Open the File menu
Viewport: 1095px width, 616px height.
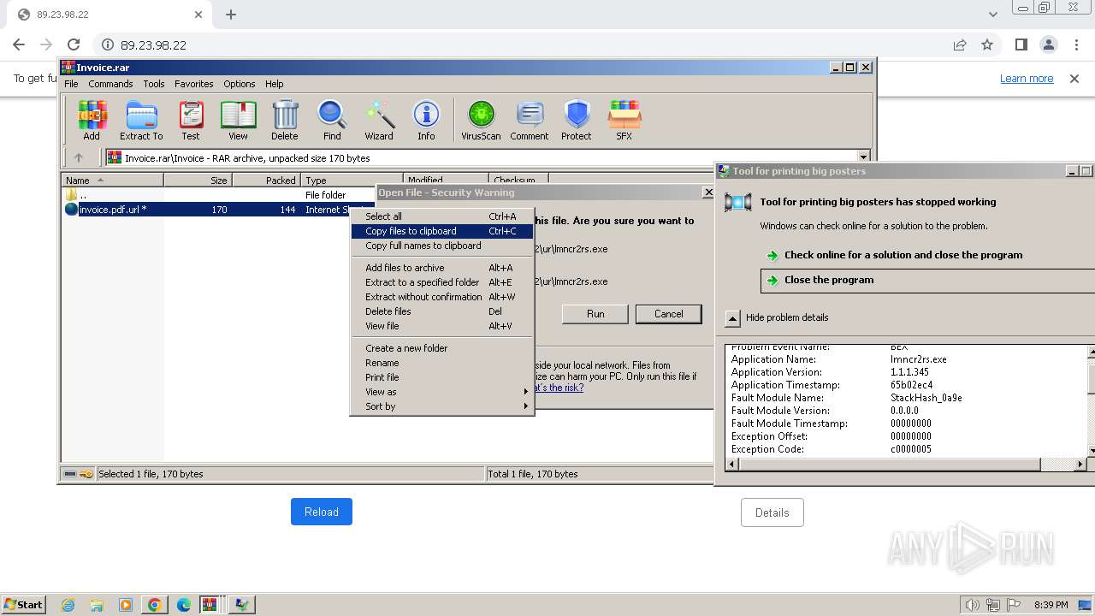click(x=71, y=84)
